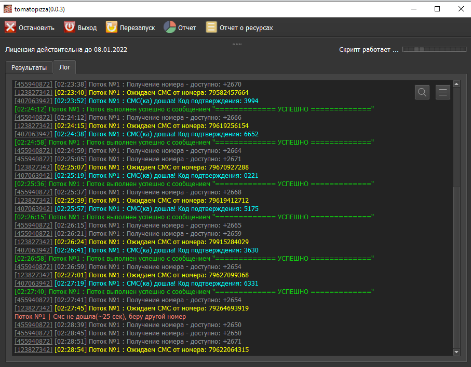Open link 455940872 at 02:24:59
The image size is (471, 367).
pyautogui.click(x=33, y=151)
